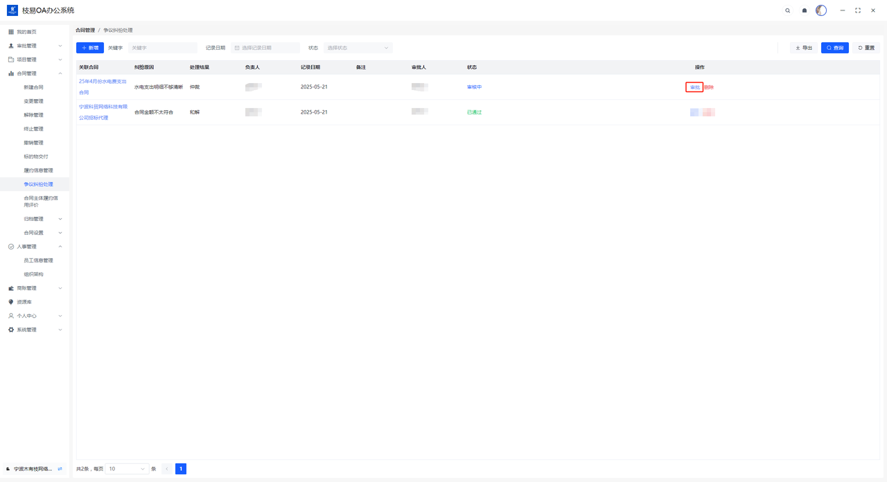Click the 新增 add button
The width and height of the screenshot is (887, 482).
tap(90, 48)
